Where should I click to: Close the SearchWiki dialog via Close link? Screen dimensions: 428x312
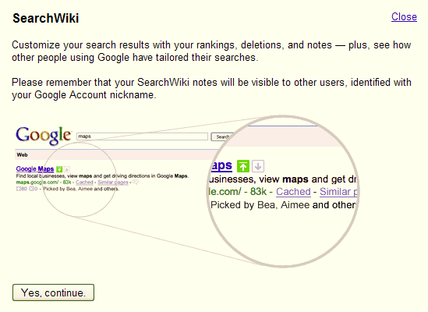(x=404, y=17)
